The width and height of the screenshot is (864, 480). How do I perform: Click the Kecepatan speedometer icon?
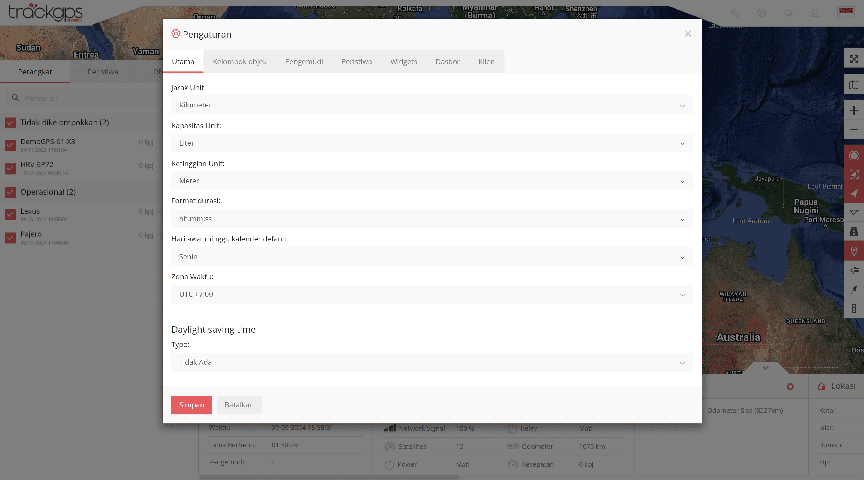(x=513, y=464)
